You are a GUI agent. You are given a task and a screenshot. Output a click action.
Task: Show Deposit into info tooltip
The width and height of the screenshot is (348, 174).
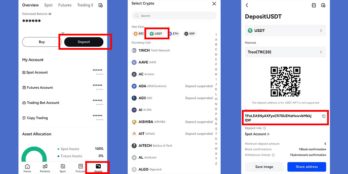[x=264, y=128]
